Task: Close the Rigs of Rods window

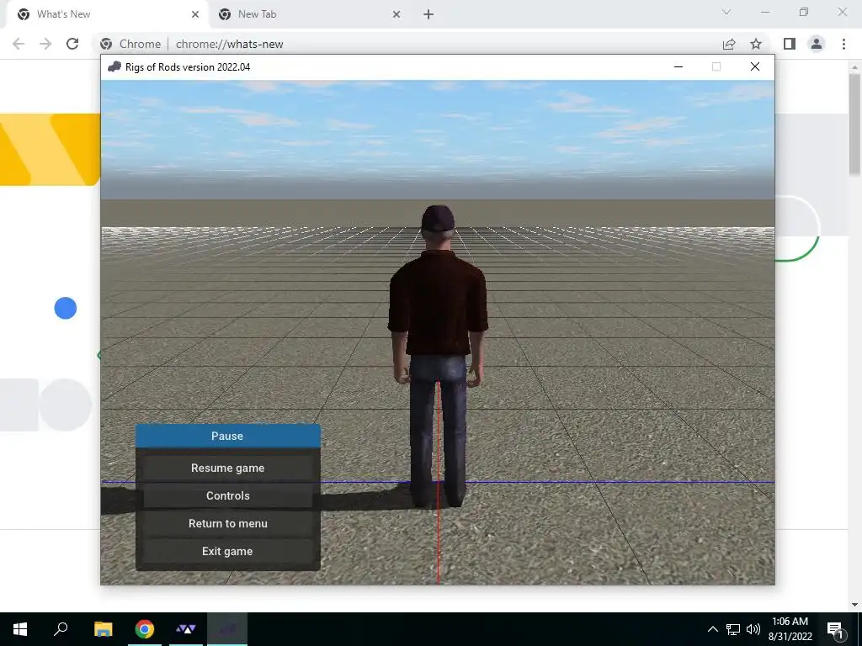Action: (755, 66)
